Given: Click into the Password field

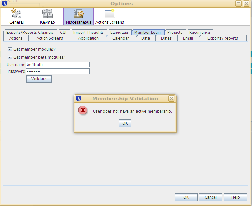Looking at the screenshot, I should pyautogui.click(x=58, y=71).
